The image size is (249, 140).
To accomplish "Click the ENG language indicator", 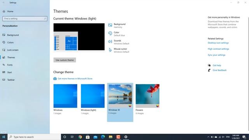I will (228, 137).
